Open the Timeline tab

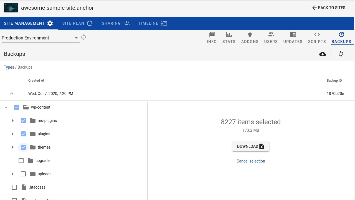point(153,23)
